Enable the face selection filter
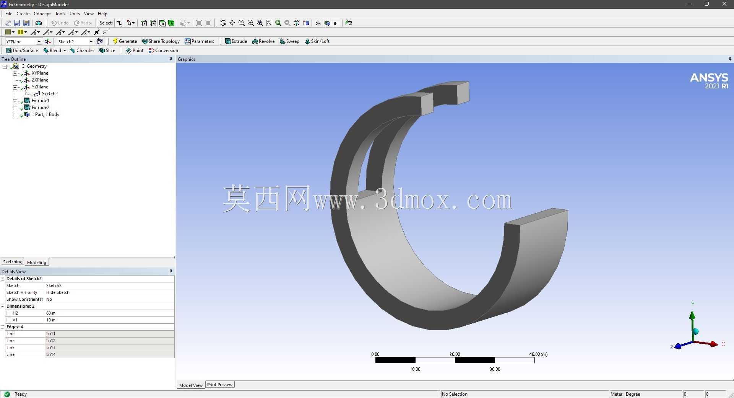The width and height of the screenshot is (734, 398). pyautogui.click(x=162, y=23)
